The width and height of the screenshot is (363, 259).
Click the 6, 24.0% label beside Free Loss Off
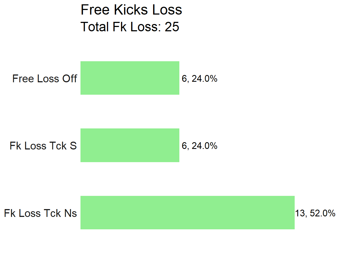coord(200,79)
